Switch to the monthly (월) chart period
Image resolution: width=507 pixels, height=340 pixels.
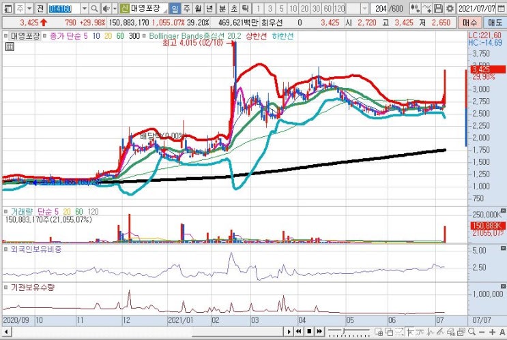coord(198,8)
